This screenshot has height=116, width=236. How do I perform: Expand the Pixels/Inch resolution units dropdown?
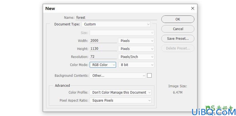click(136, 57)
